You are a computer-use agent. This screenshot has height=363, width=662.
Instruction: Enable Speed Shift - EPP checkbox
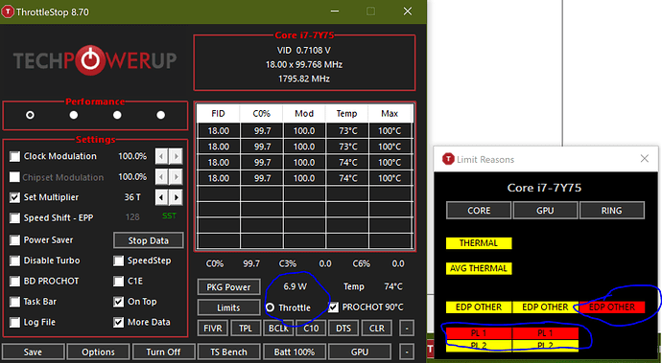(x=14, y=218)
